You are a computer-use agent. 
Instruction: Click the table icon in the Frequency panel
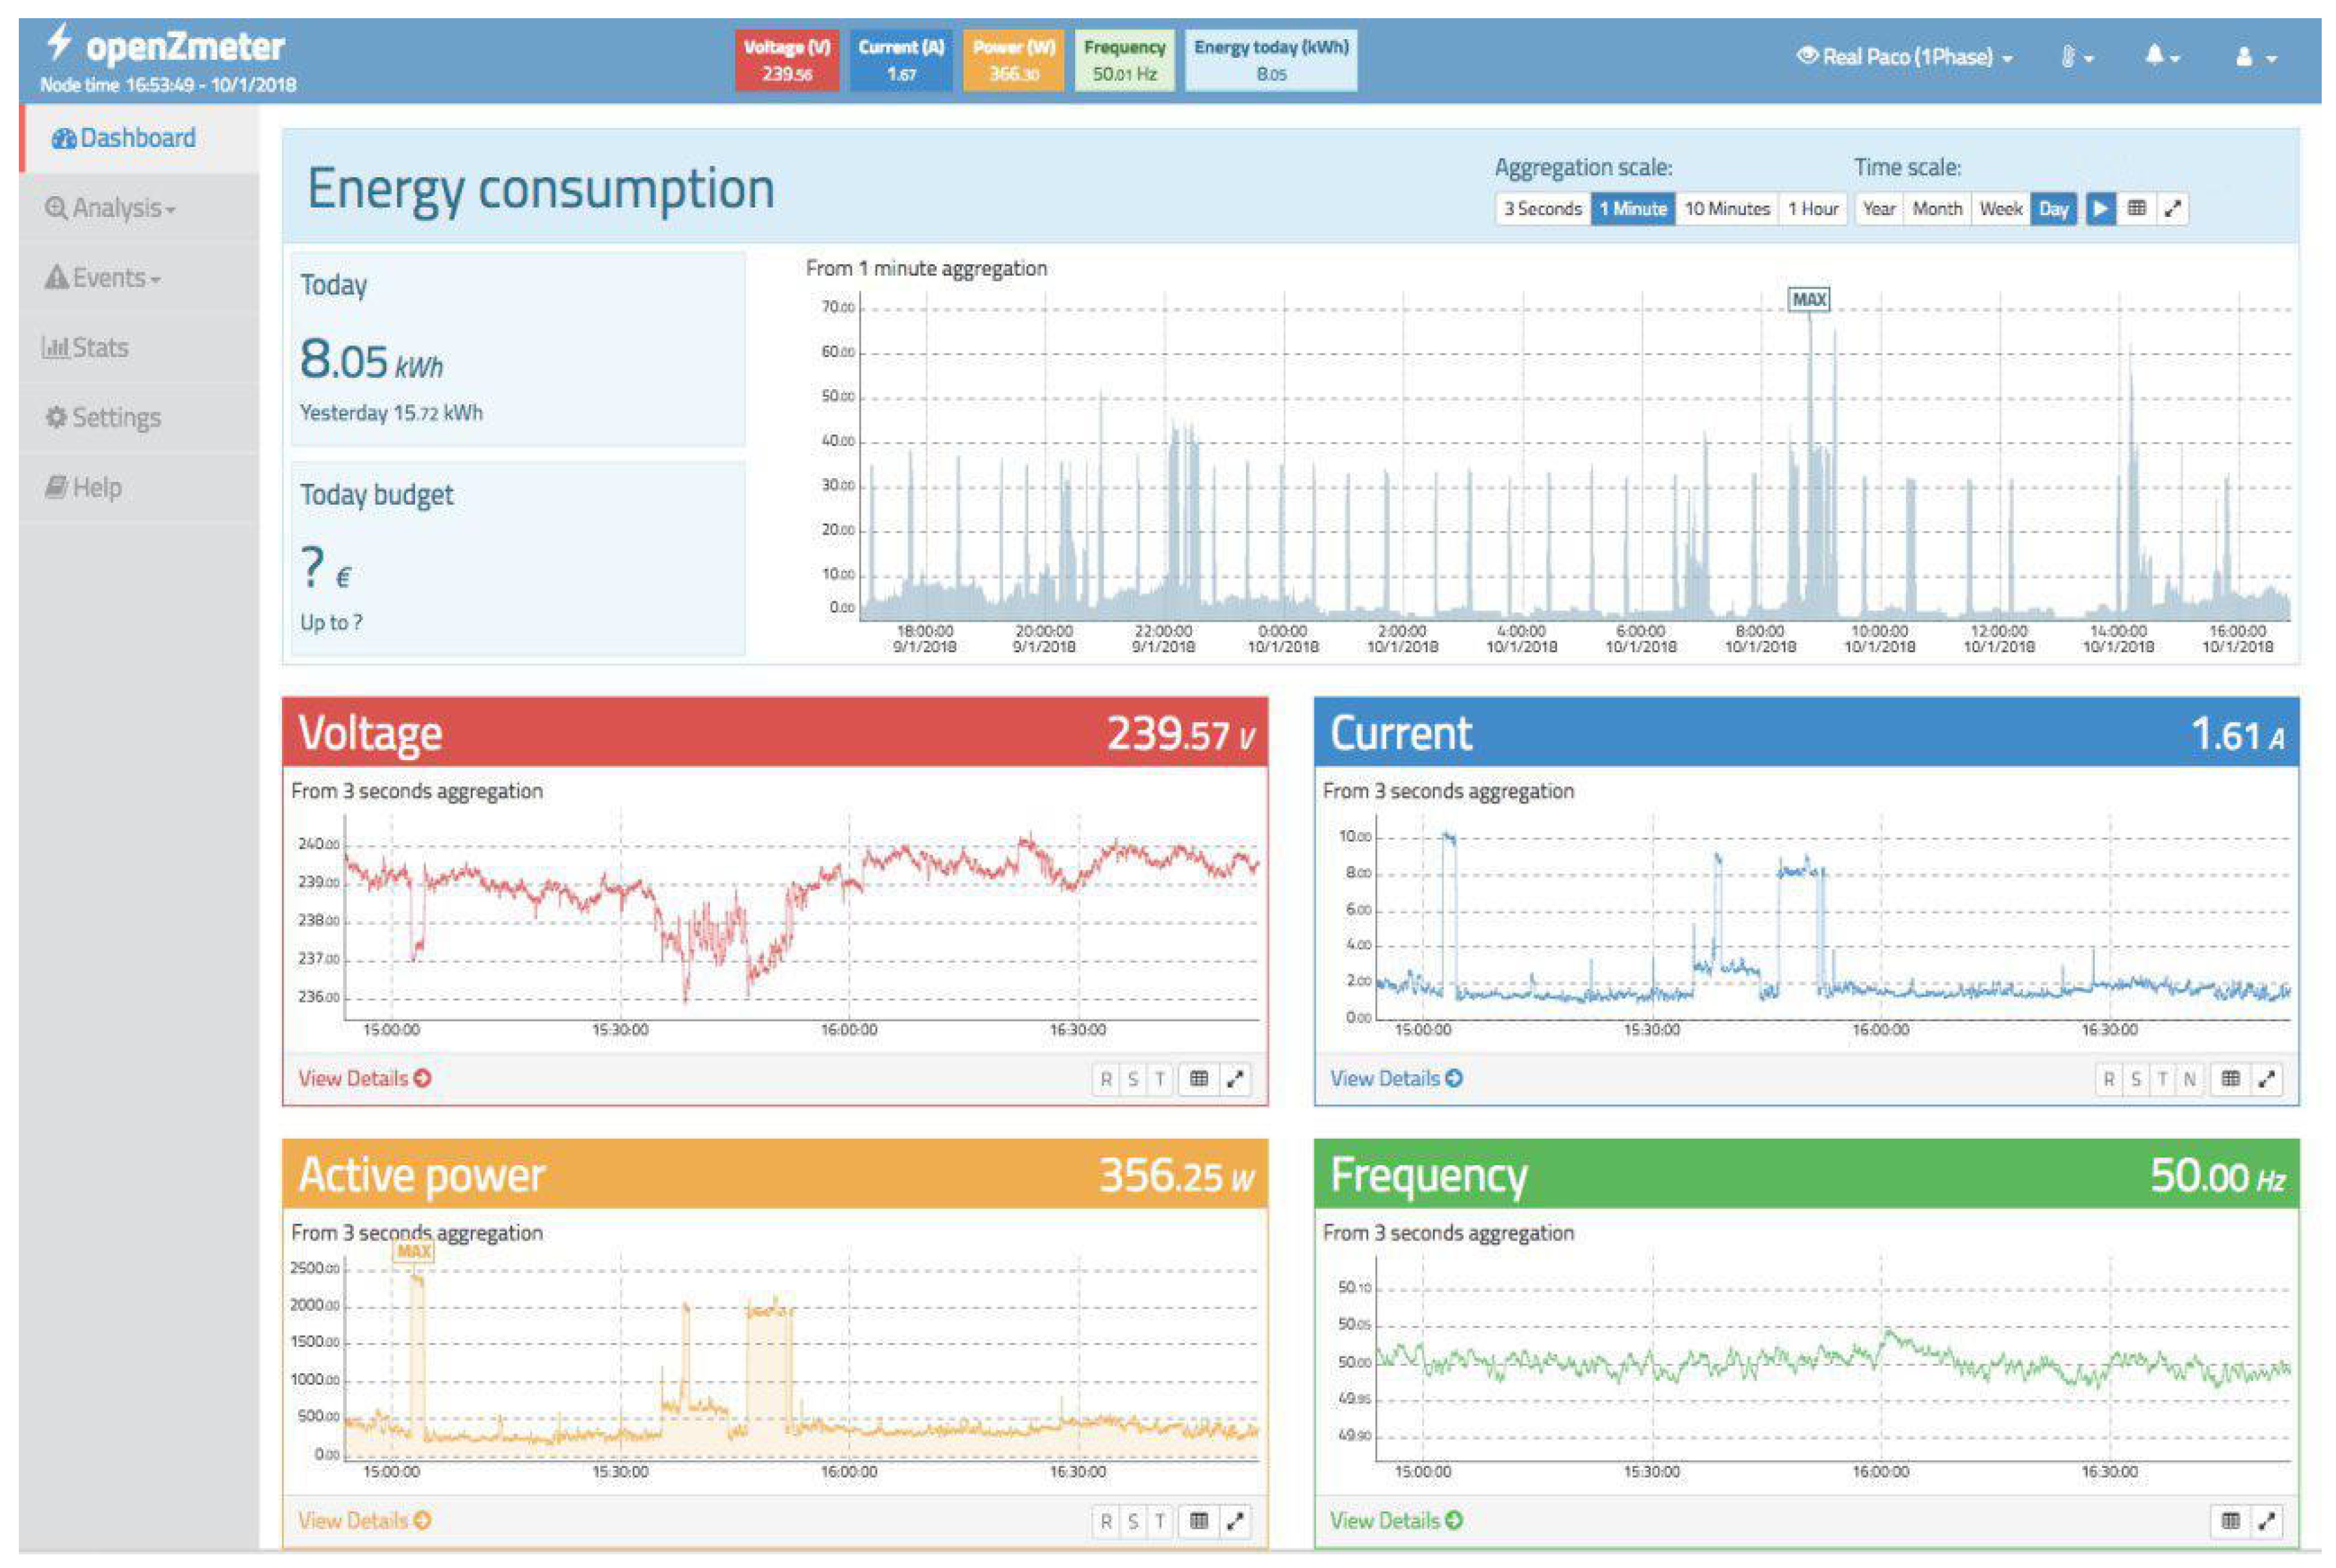pyautogui.click(x=2230, y=1520)
